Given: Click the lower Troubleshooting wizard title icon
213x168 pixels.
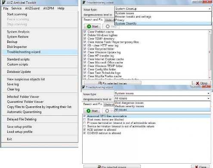Looking at the screenshot, I should pos(83,87).
